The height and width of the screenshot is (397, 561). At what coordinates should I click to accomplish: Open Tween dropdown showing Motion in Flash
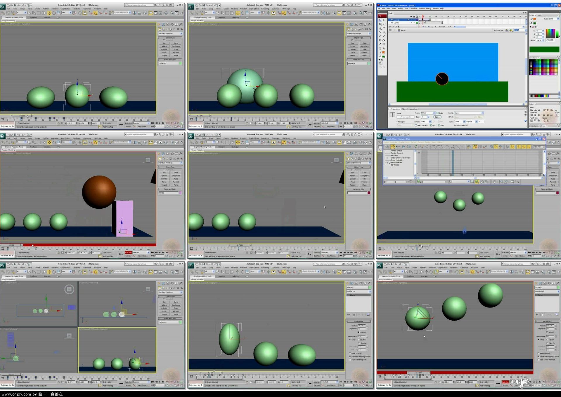[x=428, y=113]
